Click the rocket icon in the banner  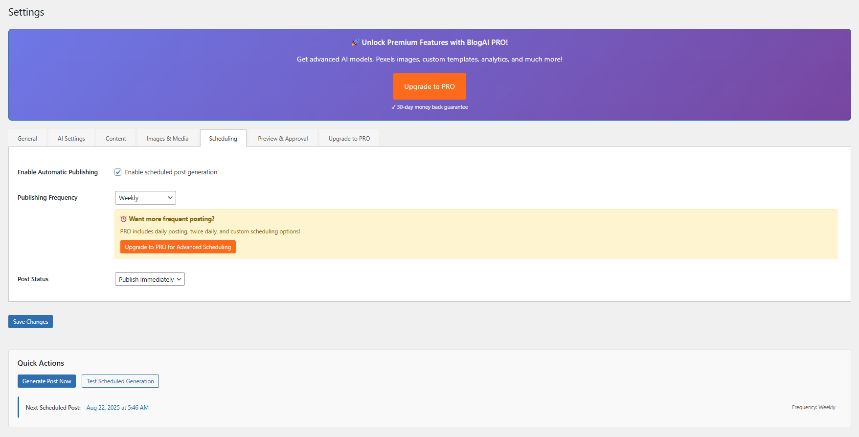355,42
